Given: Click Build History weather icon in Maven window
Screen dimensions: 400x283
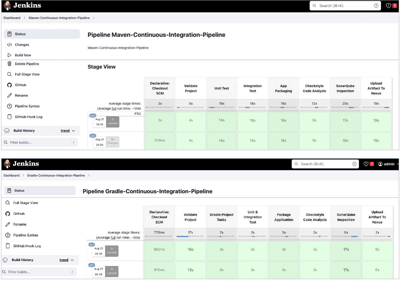Looking at the screenshot, I should click(7, 131).
